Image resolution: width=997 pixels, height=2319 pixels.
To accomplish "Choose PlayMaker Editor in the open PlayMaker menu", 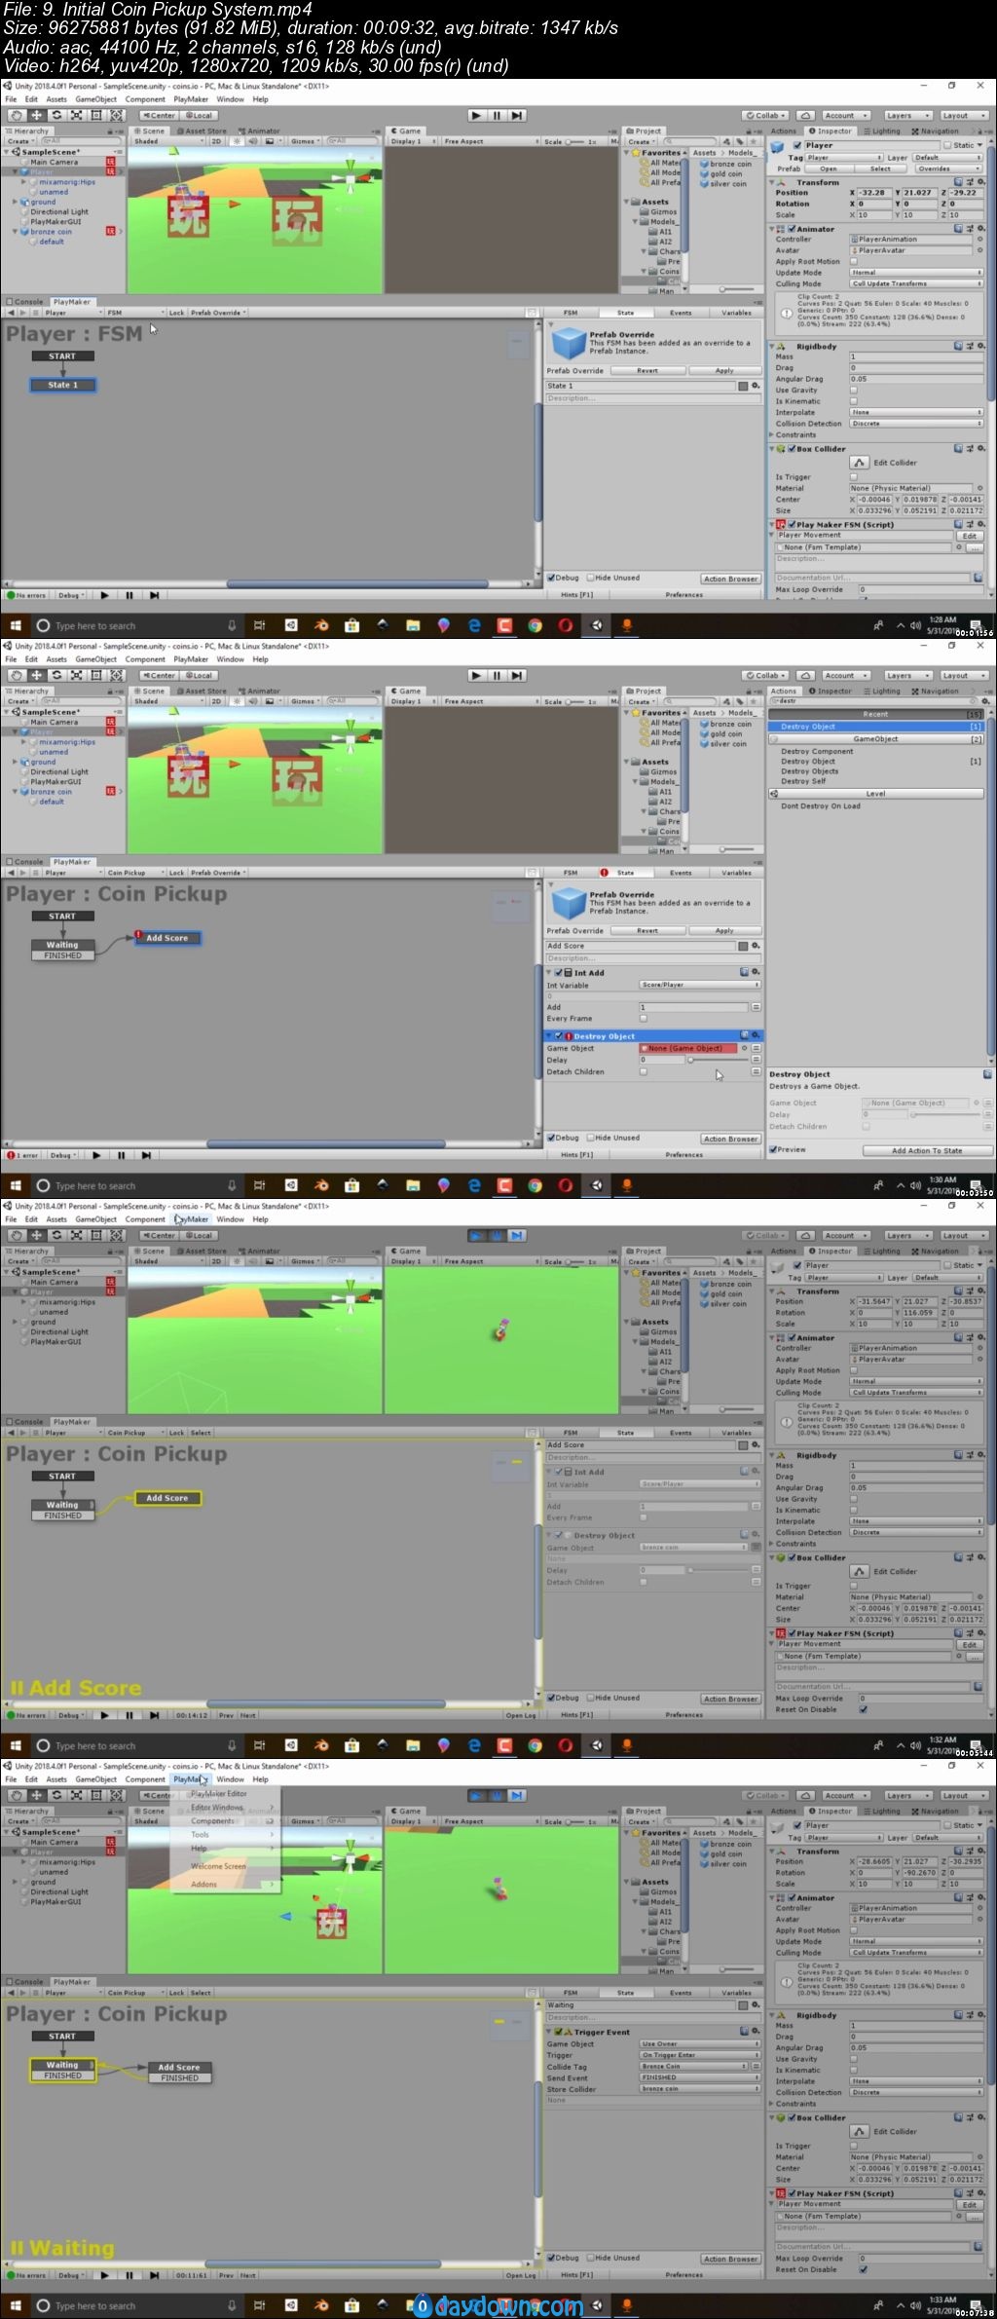I will tap(219, 1793).
